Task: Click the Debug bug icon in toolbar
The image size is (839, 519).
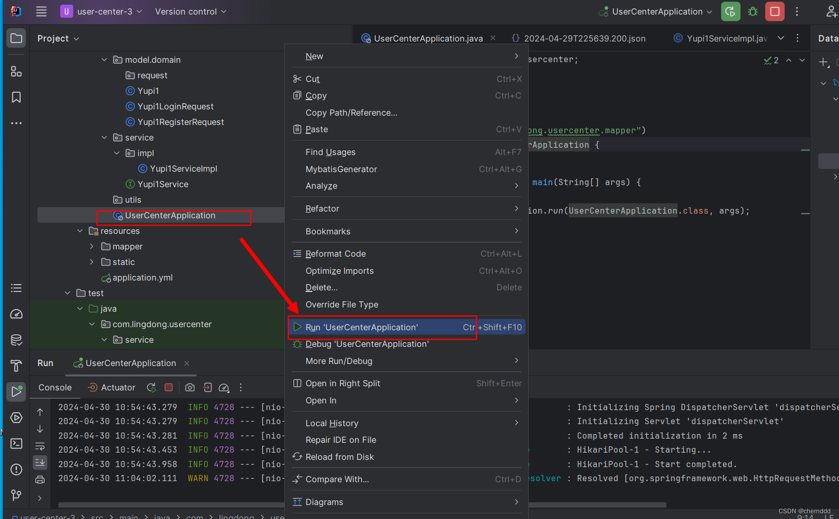Action: [753, 11]
